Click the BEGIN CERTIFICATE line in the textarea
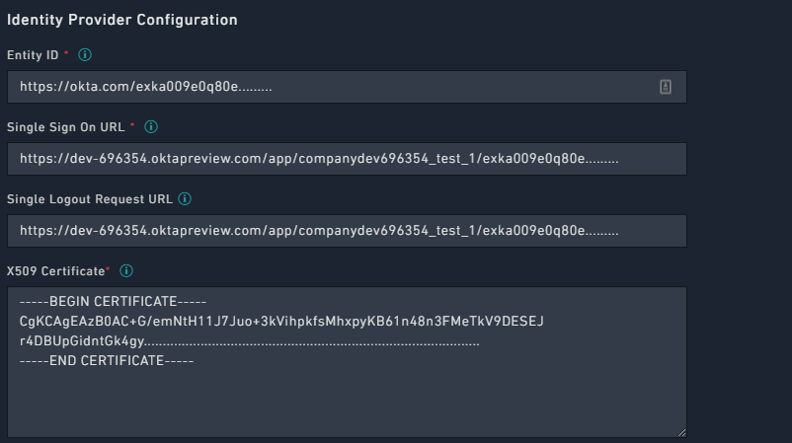This screenshot has width=792, height=443. [112, 301]
